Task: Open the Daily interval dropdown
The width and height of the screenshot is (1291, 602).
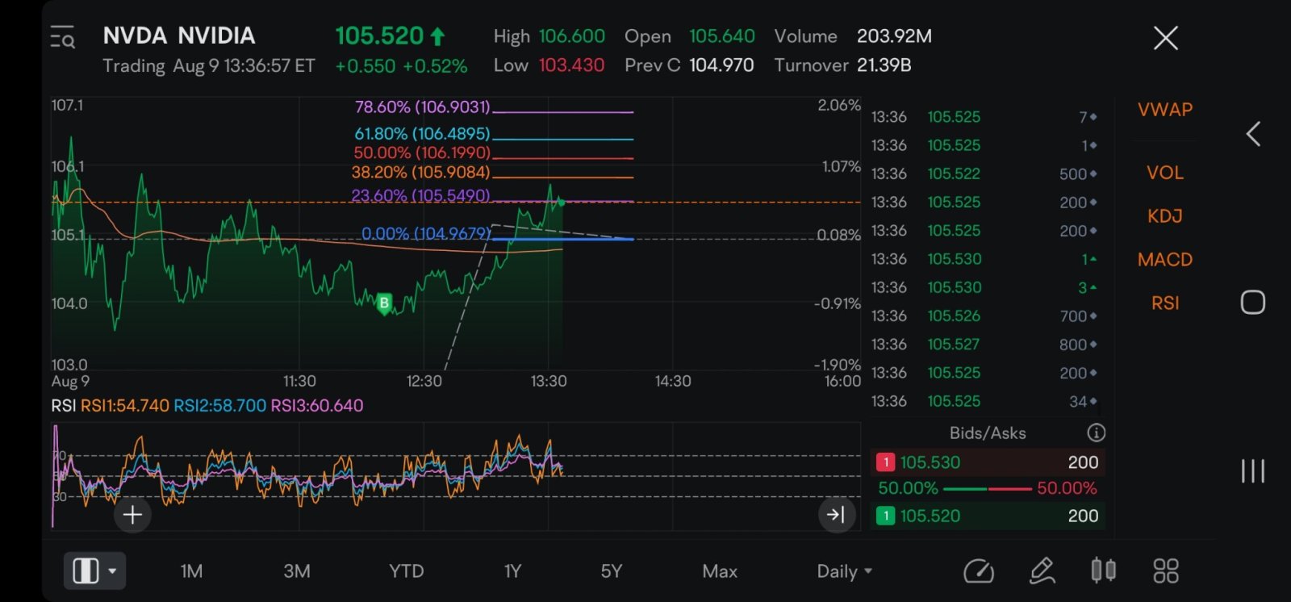Action: coord(844,571)
